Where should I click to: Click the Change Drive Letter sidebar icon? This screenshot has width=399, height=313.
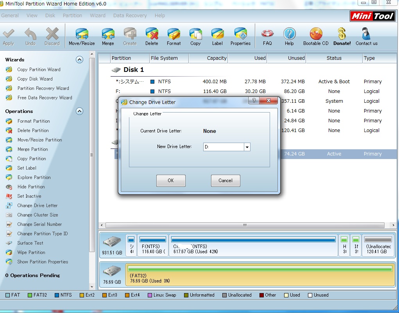9,206
